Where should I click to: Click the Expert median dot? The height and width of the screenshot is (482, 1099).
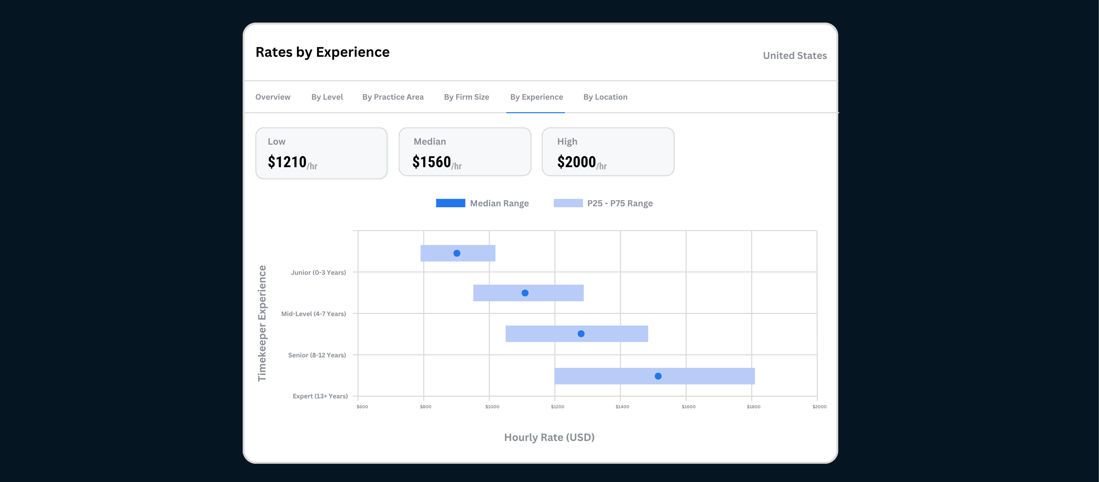click(x=658, y=376)
